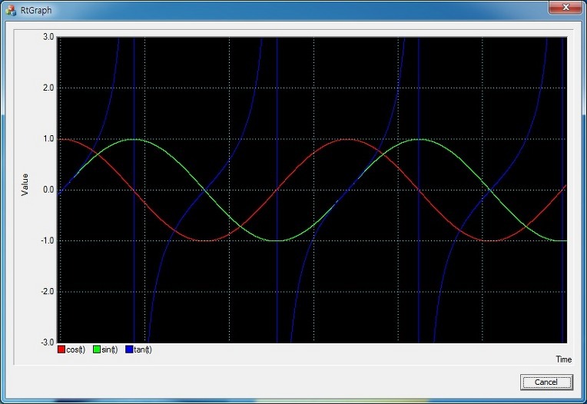Screen dimensions: 587x404
Task: Select the green sin(t) legend swatch
Action: (97, 349)
